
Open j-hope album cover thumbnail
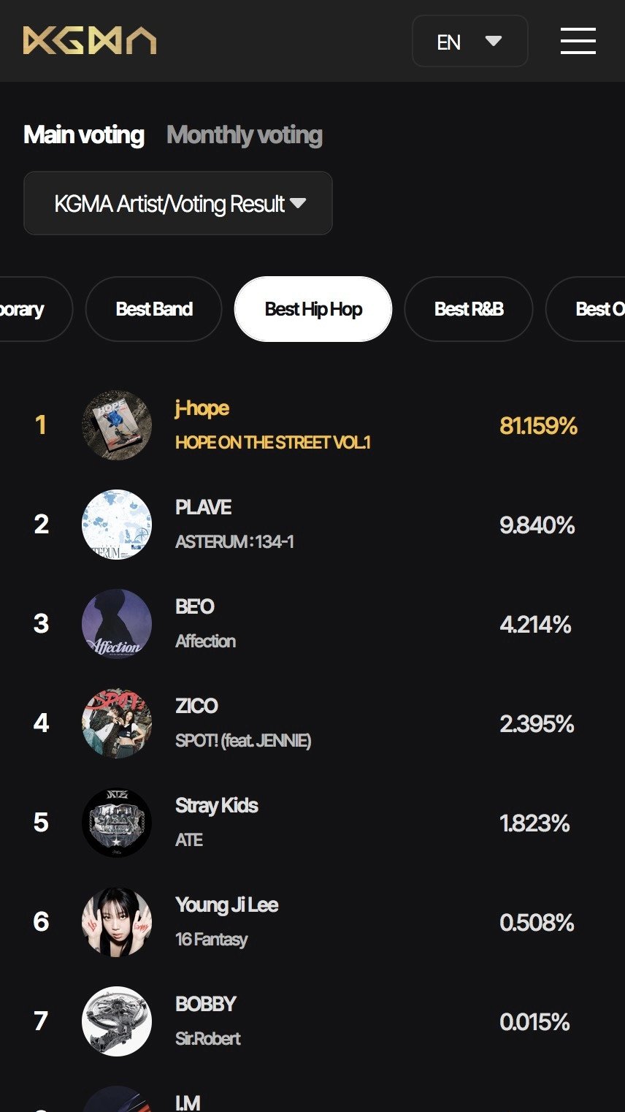117,425
